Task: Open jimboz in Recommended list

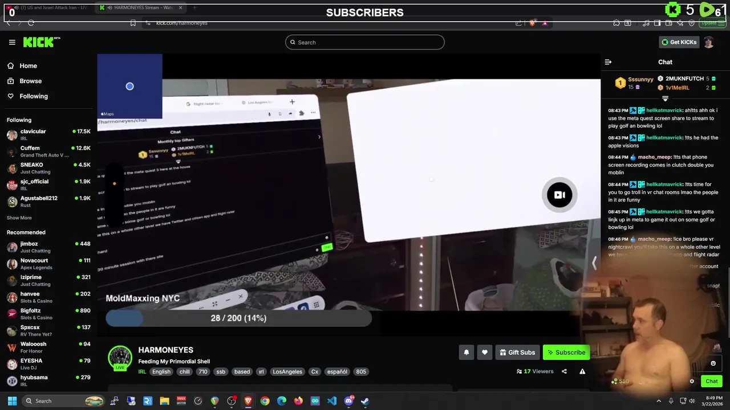Action: coord(48,247)
